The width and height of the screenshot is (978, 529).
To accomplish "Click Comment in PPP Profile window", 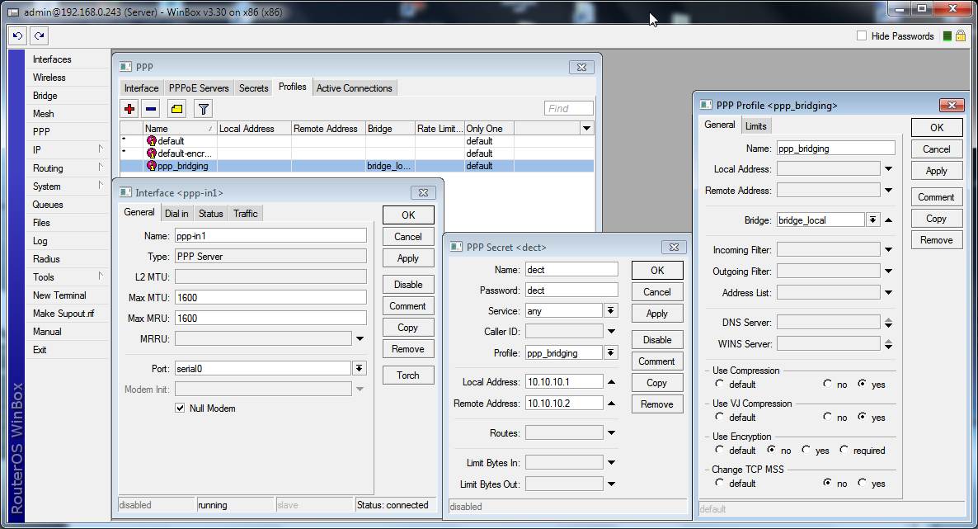I will (x=936, y=197).
